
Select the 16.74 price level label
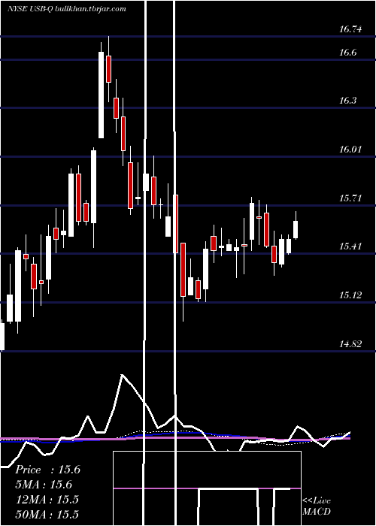350,29
